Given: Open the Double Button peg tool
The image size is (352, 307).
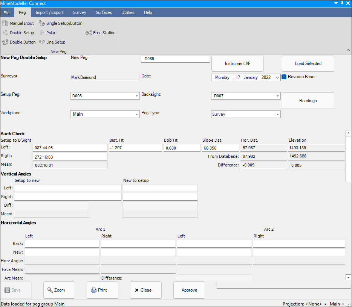Looking at the screenshot, I should pos(19,42).
